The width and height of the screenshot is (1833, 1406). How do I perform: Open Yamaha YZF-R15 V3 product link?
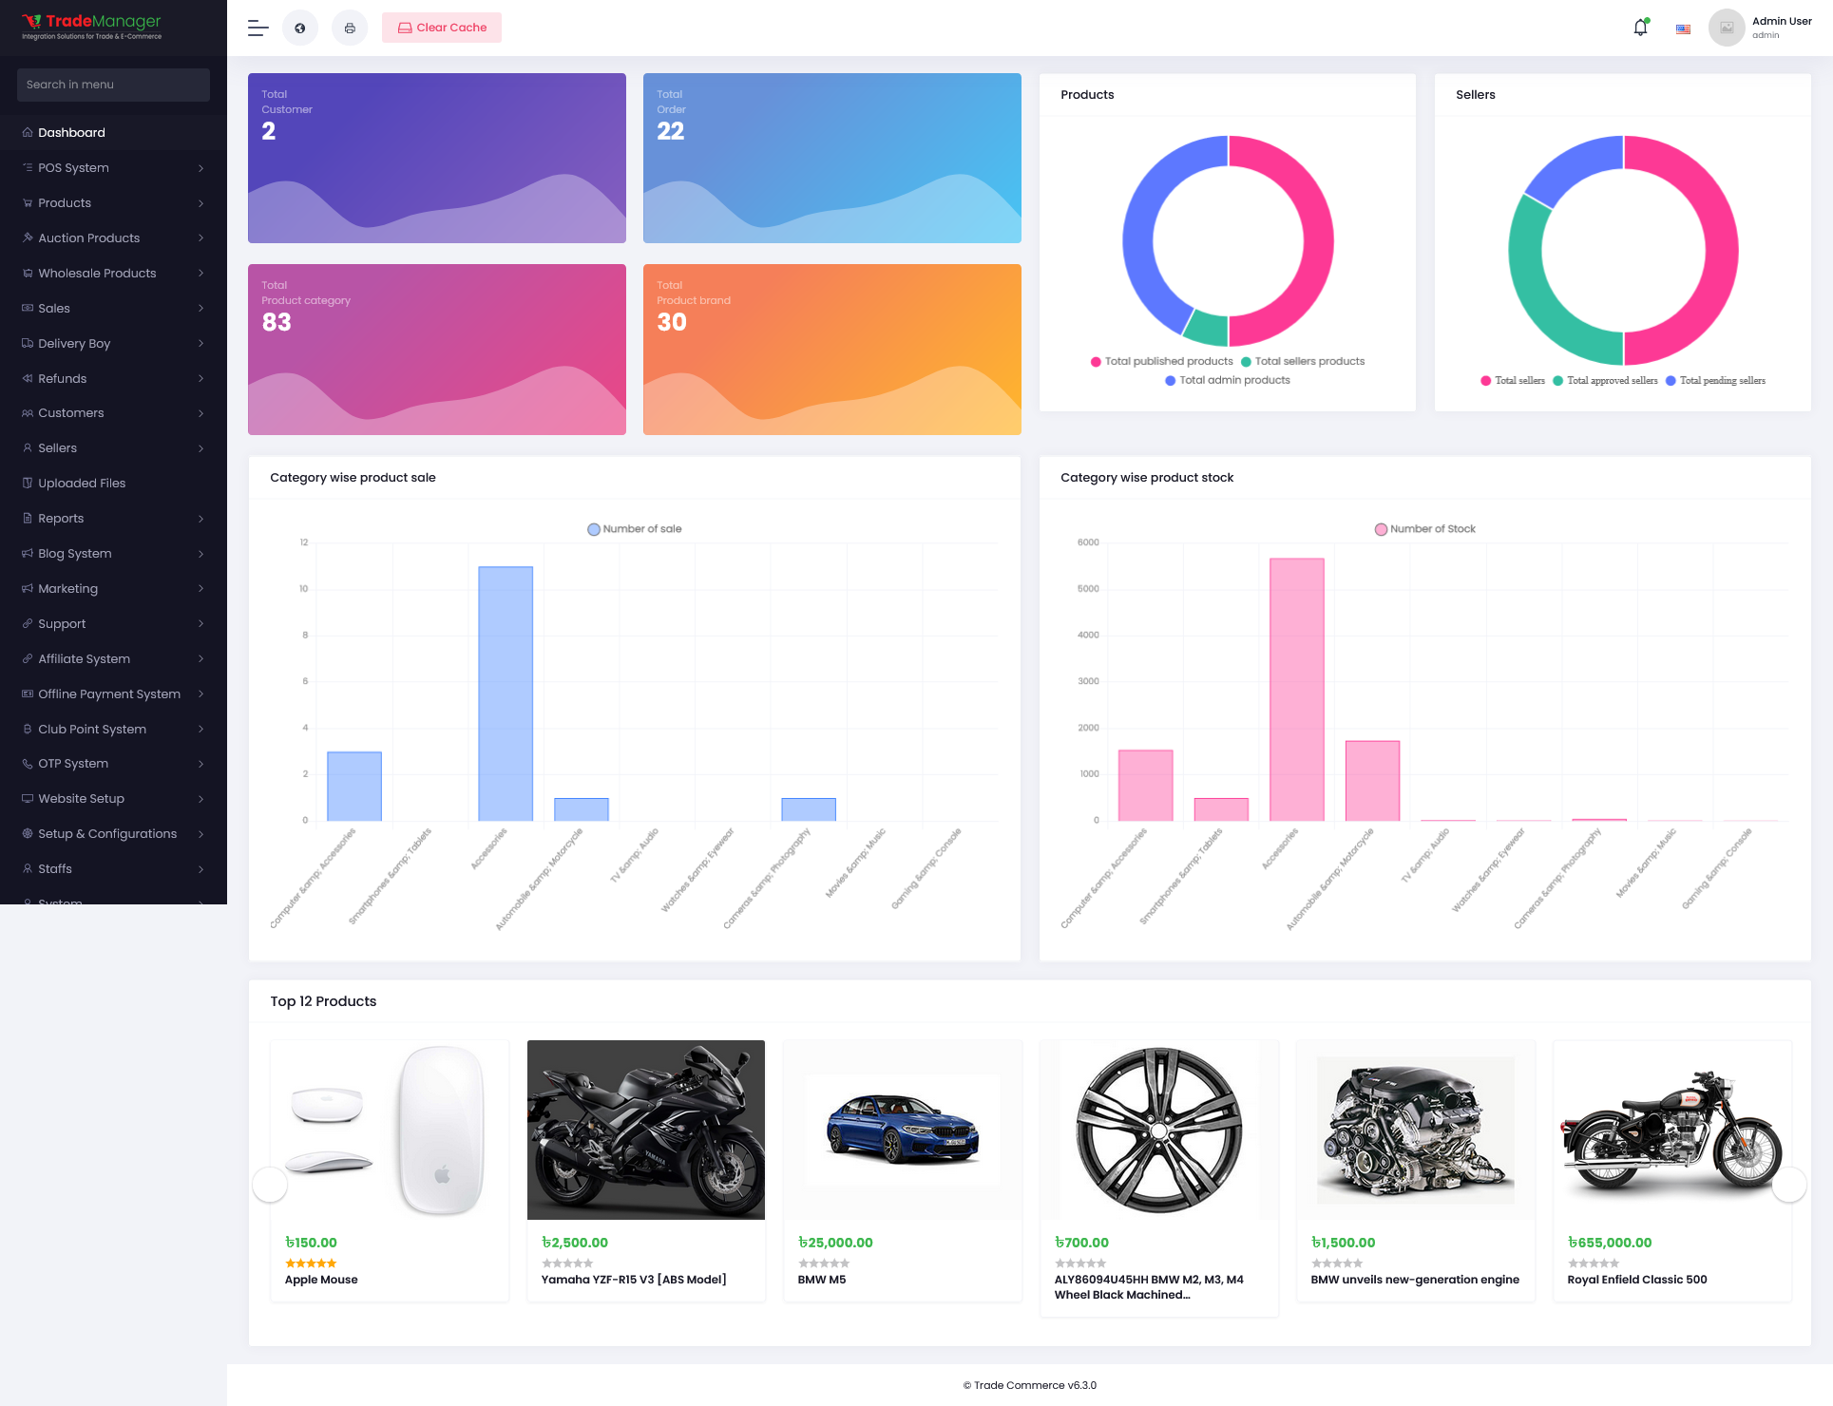(x=634, y=1280)
